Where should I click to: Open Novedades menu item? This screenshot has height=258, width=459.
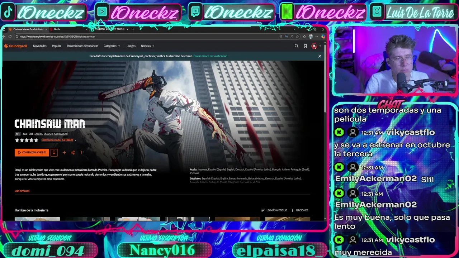[x=40, y=46]
